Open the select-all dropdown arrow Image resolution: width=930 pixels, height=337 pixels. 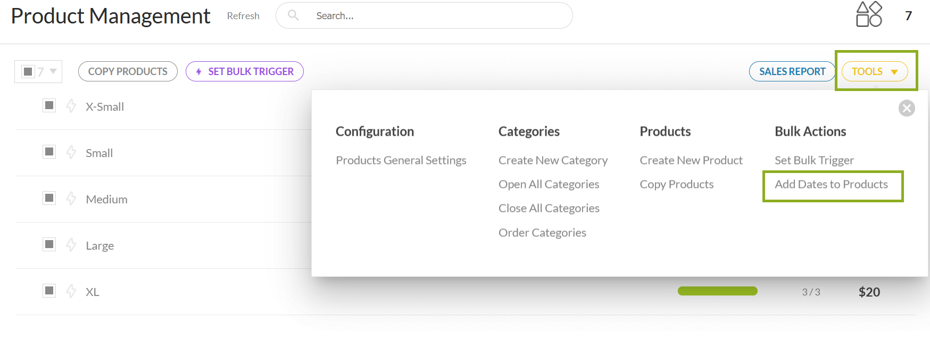(53, 71)
